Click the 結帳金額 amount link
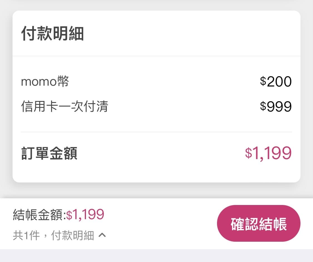 tap(58, 214)
